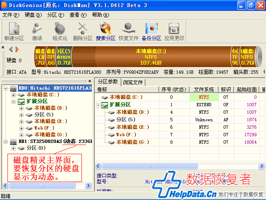The width and height of the screenshot is (266, 200).
Task: Click the 序号(状态) column header
Action: point(174,90)
